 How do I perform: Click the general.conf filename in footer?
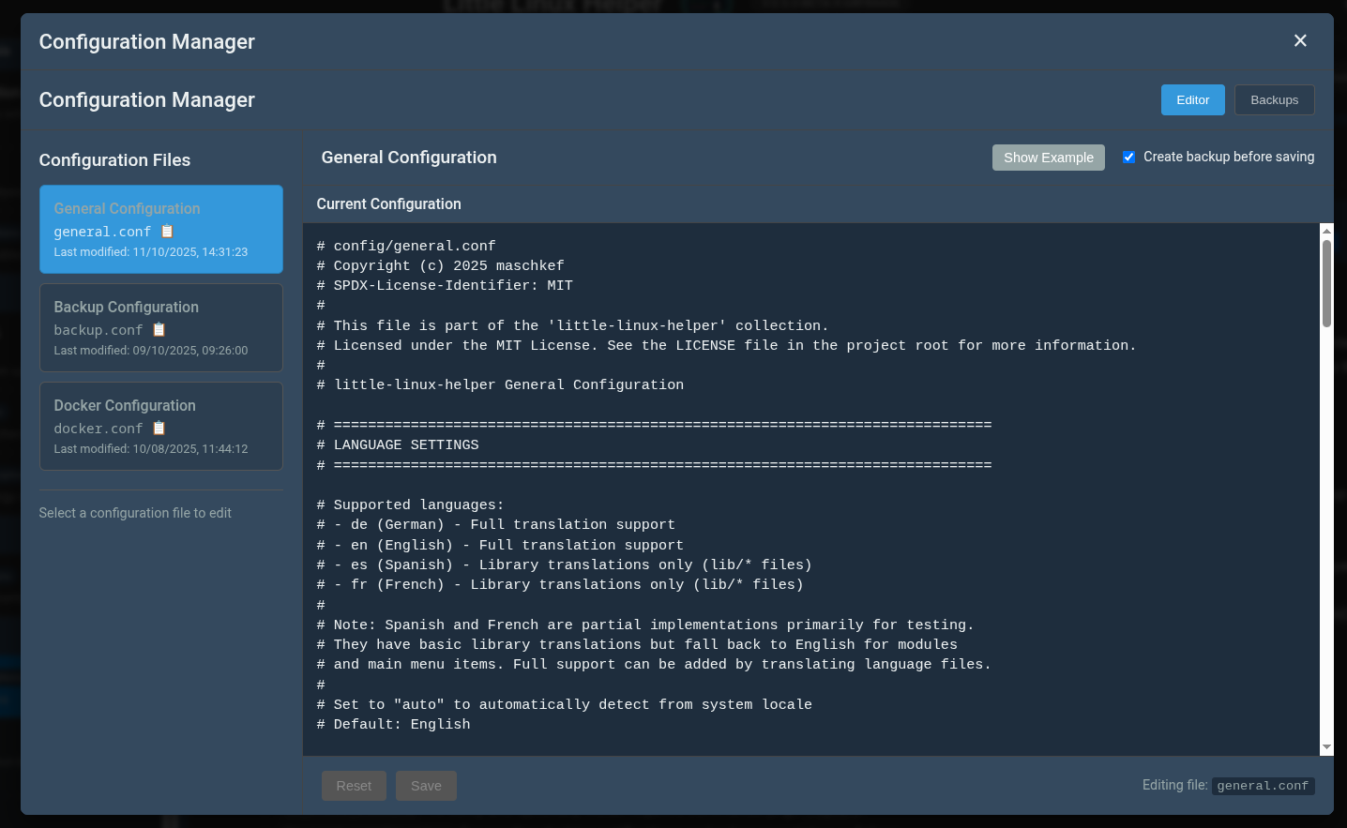click(x=1263, y=786)
